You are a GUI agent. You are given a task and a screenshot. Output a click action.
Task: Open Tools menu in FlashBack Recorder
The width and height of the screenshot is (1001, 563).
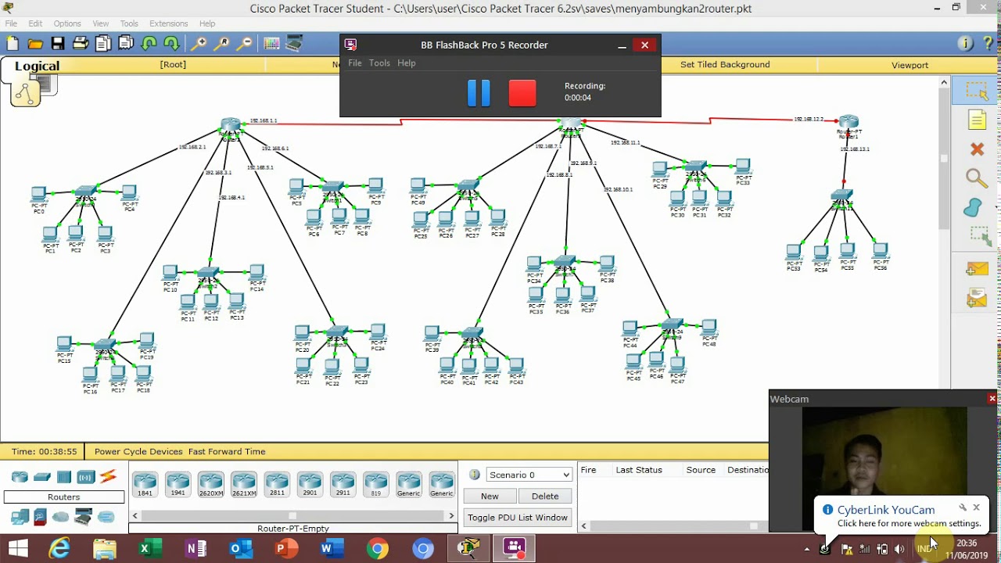[x=379, y=63]
